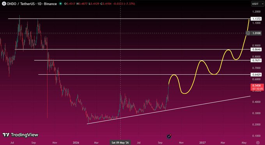The width and height of the screenshot is (265, 145).
Task: Click the green market status dot
Action: 60,3
